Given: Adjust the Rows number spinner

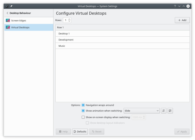Looking at the screenshot, I should coord(67,20).
